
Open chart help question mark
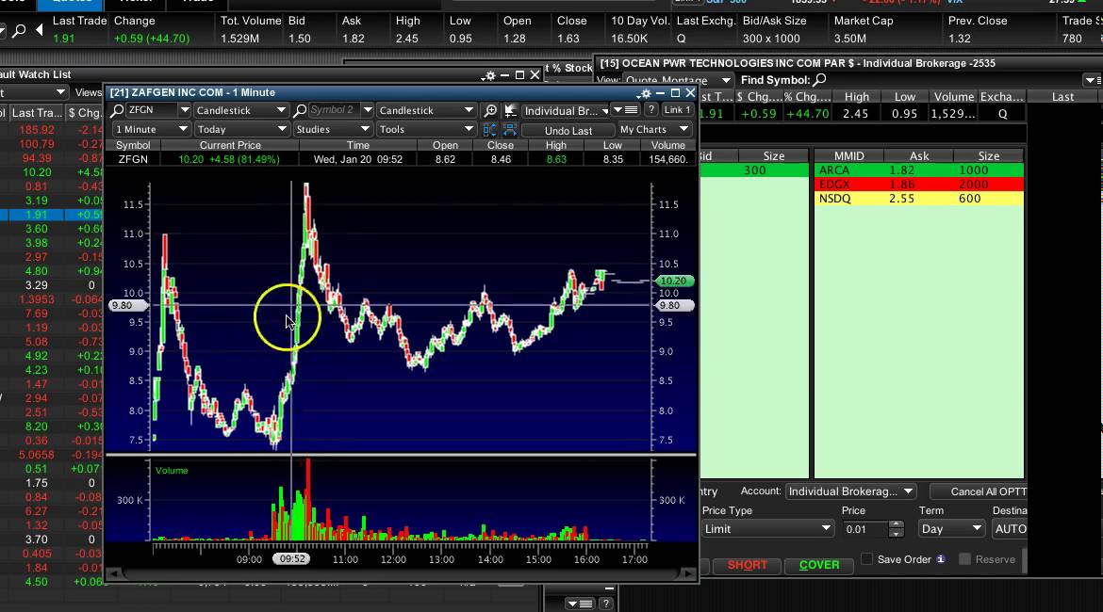pyautogui.click(x=651, y=109)
